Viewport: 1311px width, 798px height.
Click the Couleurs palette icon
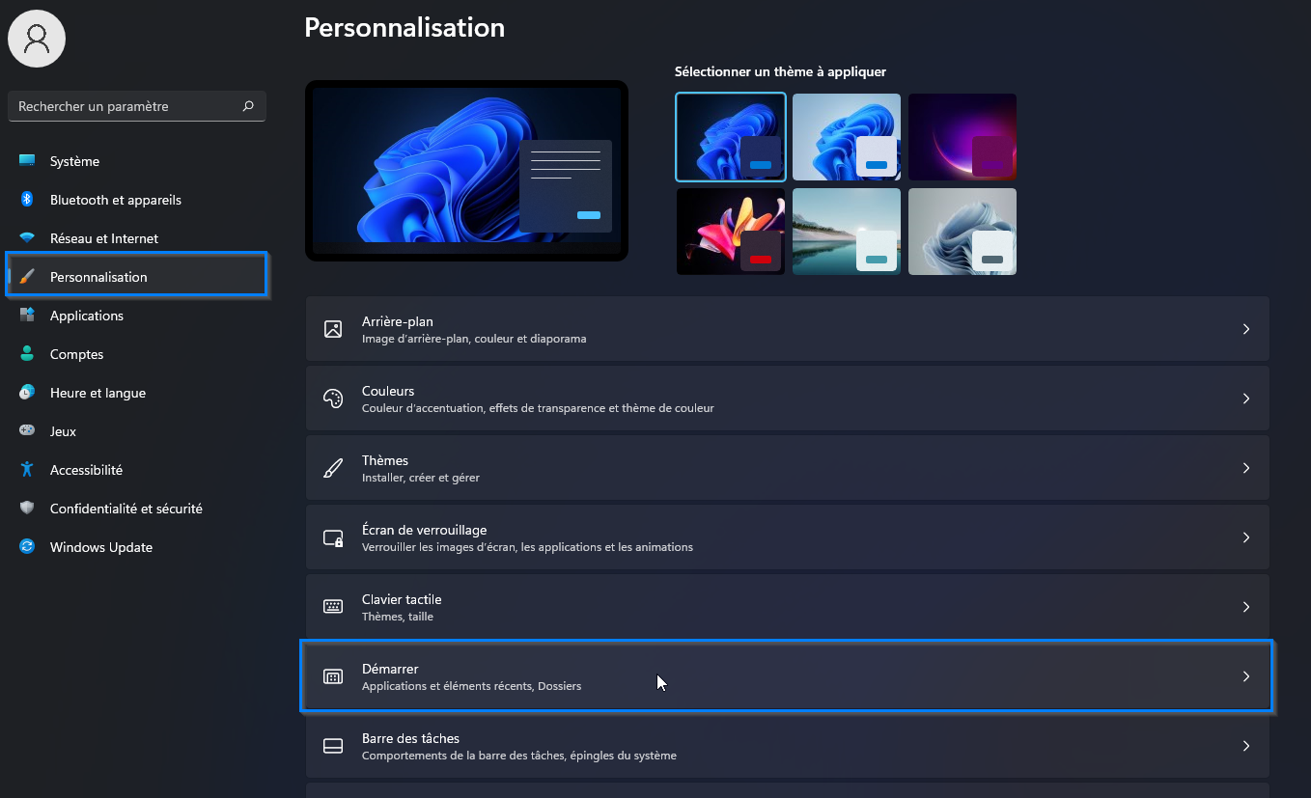pyautogui.click(x=333, y=399)
